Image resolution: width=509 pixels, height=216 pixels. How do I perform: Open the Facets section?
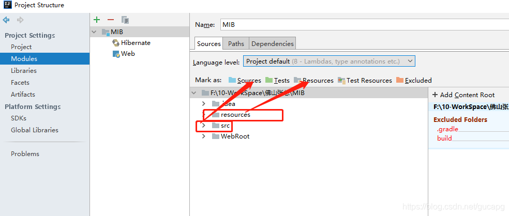tap(20, 83)
